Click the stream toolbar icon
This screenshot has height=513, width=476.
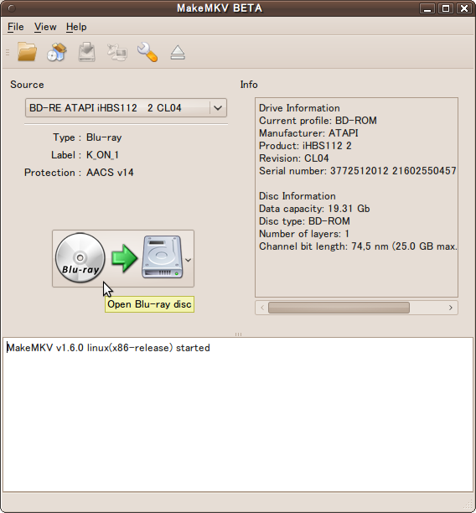116,52
